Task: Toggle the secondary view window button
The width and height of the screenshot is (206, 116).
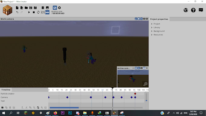Action: coord(55,8)
